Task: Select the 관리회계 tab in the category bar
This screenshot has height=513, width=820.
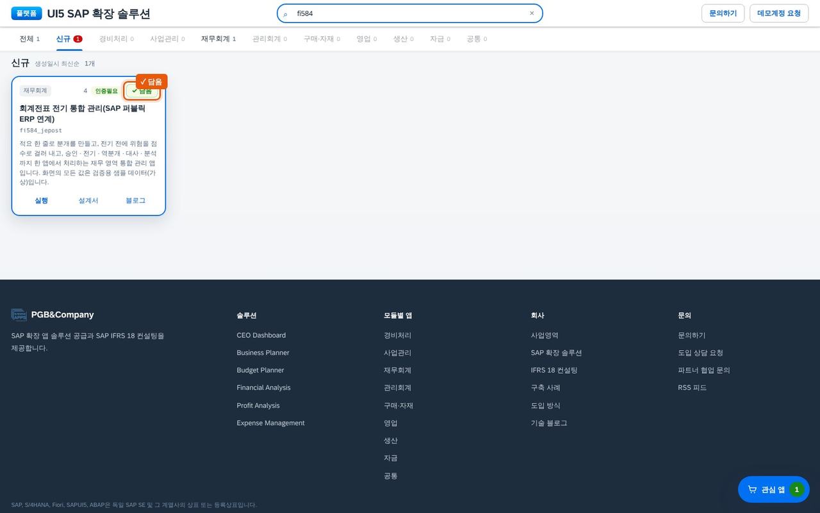Action: pyautogui.click(x=270, y=39)
